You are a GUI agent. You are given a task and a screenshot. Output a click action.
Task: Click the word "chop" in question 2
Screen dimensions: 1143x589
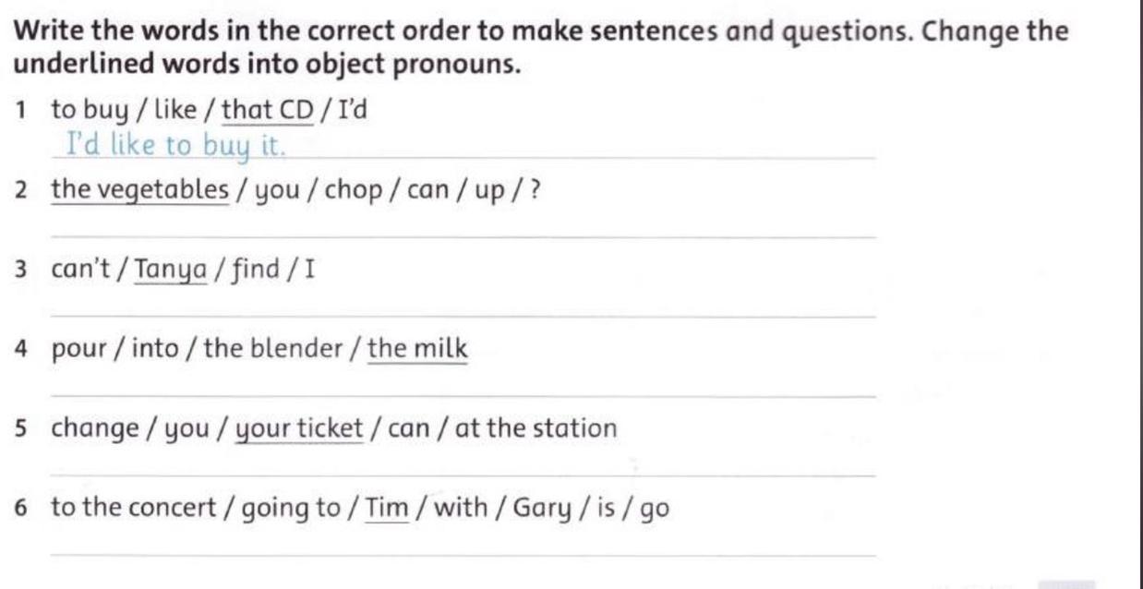[x=354, y=192]
